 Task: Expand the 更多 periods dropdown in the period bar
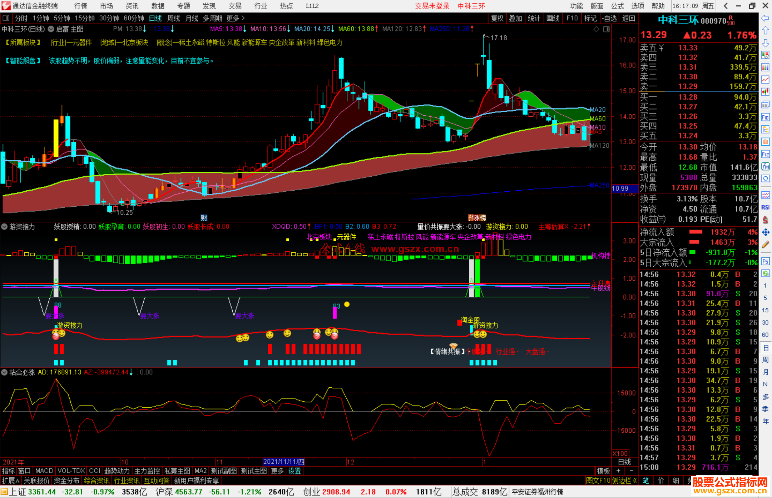236,18
